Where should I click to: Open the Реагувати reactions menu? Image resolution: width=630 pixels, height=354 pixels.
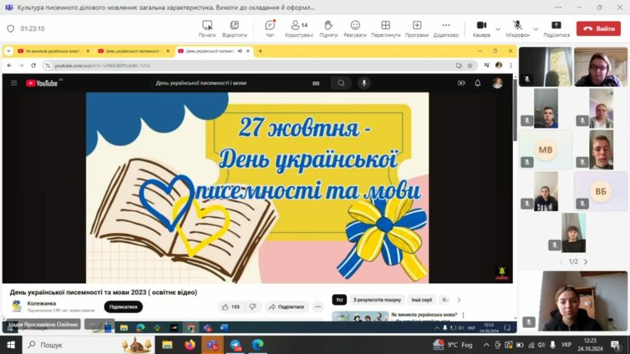(355, 28)
